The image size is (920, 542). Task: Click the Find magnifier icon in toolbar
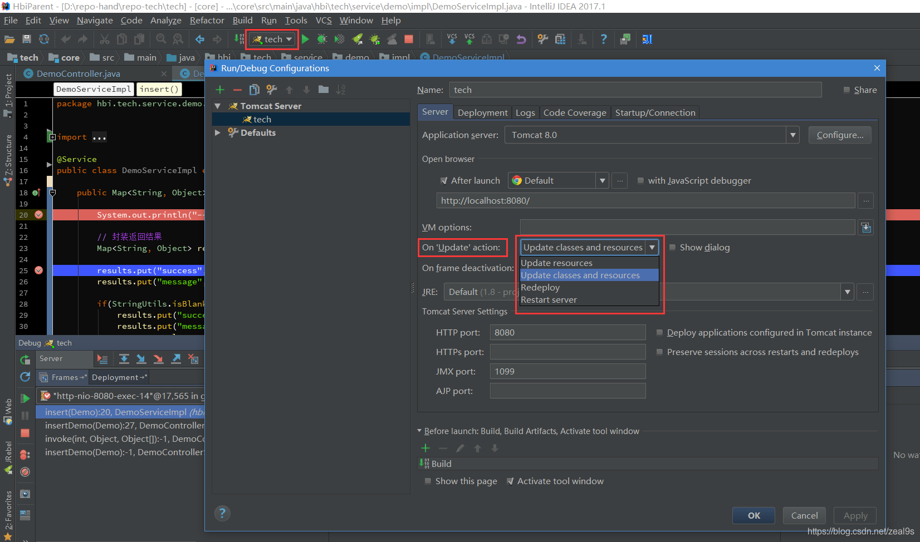tap(161, 39)
